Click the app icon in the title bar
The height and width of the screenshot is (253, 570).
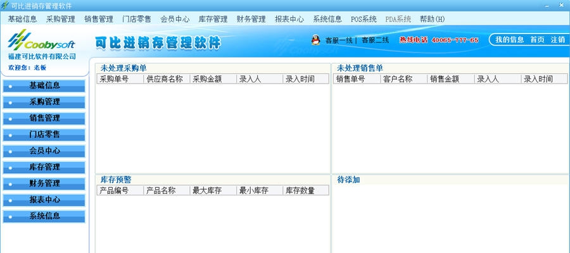(5, 6)
